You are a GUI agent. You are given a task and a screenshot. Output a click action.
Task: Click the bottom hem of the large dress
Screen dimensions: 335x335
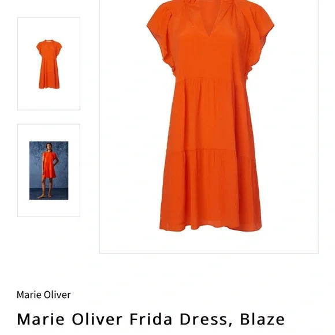coord(210,226)
